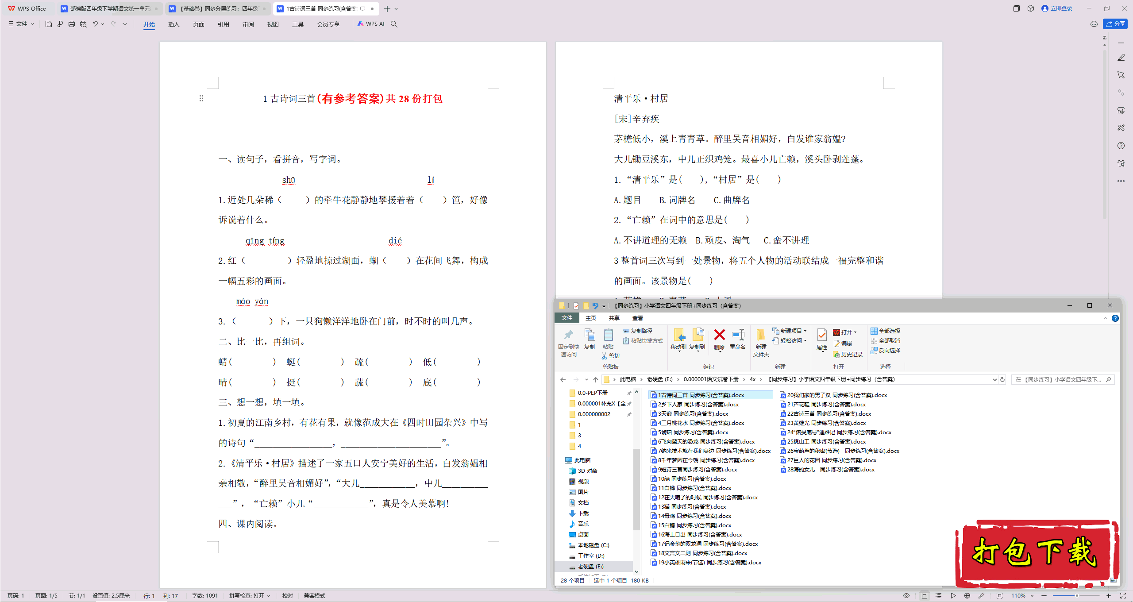Click the pen edit icon in WPS sidebar
The image size is (1133, 602).
click(1121, 58)
